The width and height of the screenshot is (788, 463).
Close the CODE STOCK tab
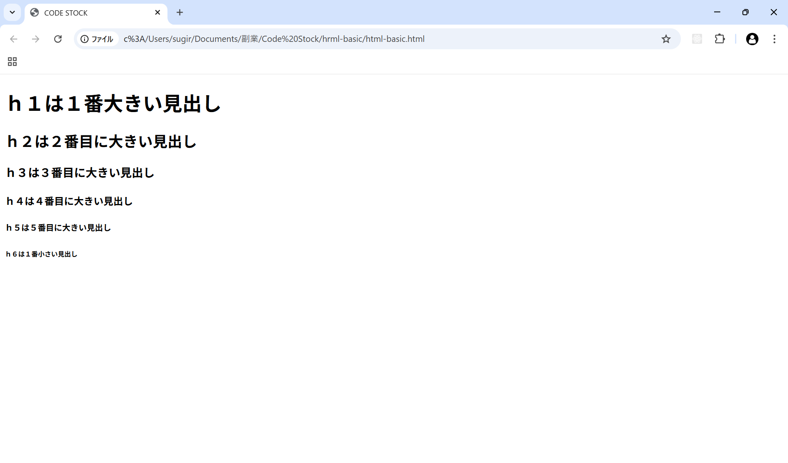[x=158, y=13]
